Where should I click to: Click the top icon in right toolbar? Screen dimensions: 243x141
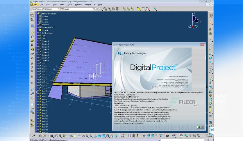(211, 15)
